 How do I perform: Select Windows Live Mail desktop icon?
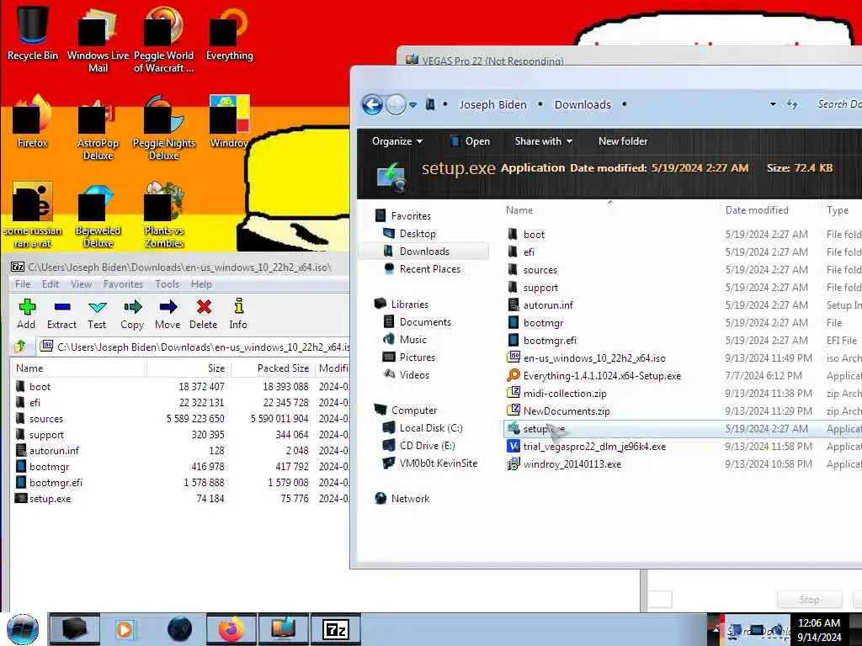tap(98, 39)
